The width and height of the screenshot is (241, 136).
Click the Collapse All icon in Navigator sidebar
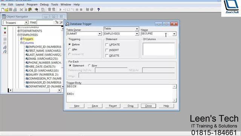[5, 51]
